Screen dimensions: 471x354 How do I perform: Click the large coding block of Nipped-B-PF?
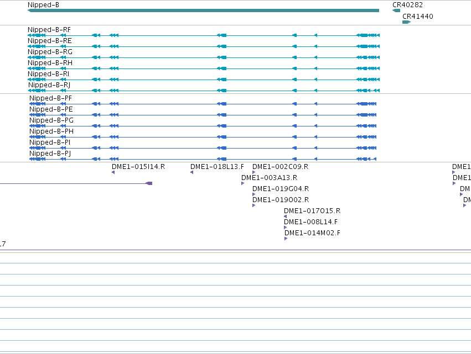pos(364,104)
